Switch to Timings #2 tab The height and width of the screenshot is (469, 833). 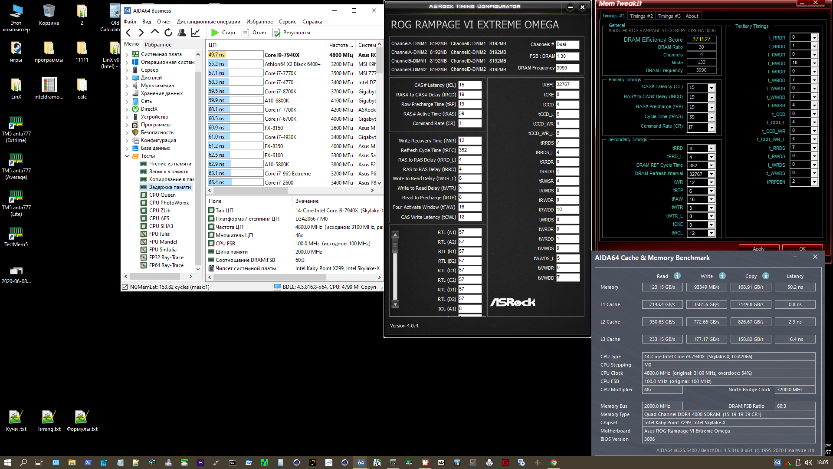coord(641,16)
